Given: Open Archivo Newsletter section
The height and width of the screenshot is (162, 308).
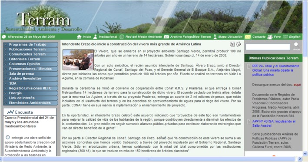Looking at the screenshot, I should (31, 79).
